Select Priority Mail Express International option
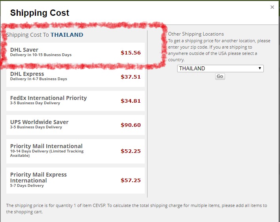Image resolution: width=280 pixels, height=222 pixels. (76, 181)
